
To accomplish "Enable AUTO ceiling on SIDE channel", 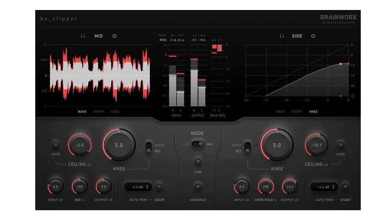I will click(x=340, y=145).
